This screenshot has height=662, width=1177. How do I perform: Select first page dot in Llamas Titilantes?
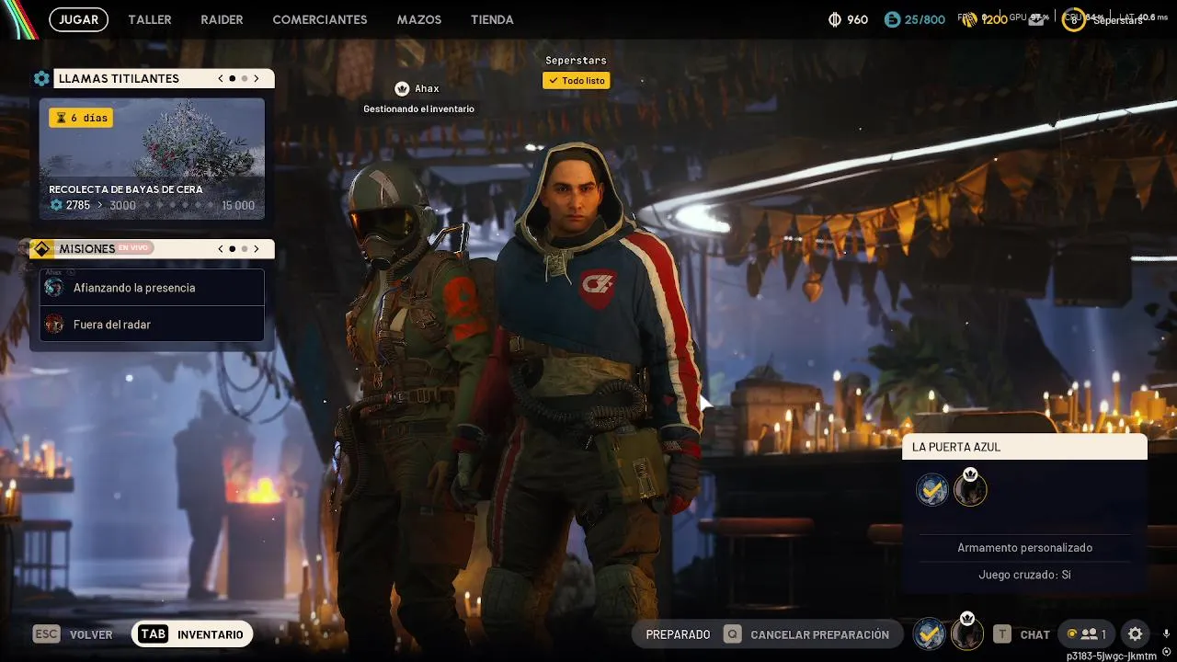click(232, 79)
